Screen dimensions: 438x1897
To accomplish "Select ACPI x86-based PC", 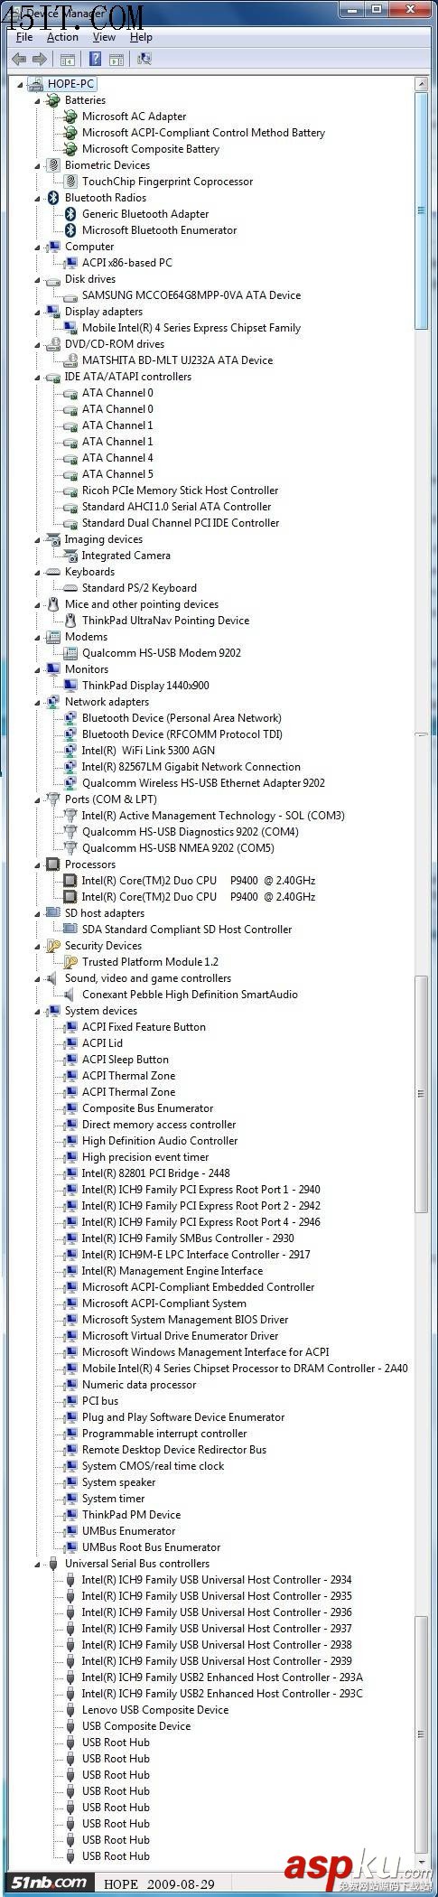I will click(x=127, y=263).
